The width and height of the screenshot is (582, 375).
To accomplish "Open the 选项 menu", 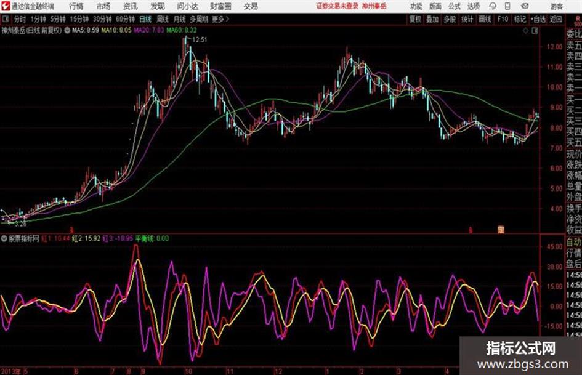I will pos(473,6).
